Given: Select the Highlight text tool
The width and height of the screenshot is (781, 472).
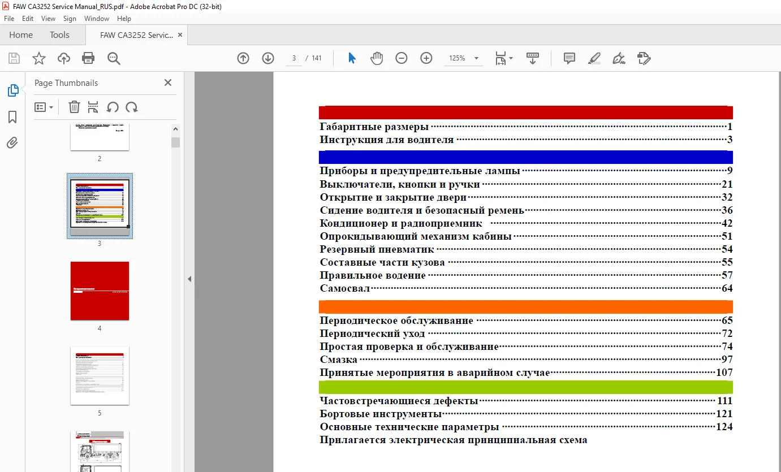Looking at the screenshot, I should (x=594, y=58).
